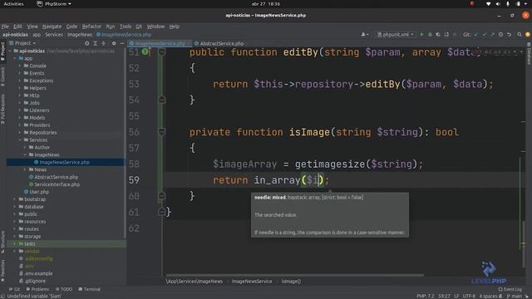Screen dimensions: 532x299
Task: Click PHP: 7.2 language level in status bar
Action: coord(426,296)
